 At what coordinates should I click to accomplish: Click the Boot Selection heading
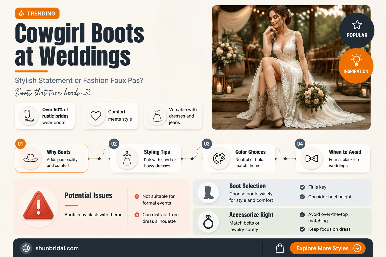(248, 186)
